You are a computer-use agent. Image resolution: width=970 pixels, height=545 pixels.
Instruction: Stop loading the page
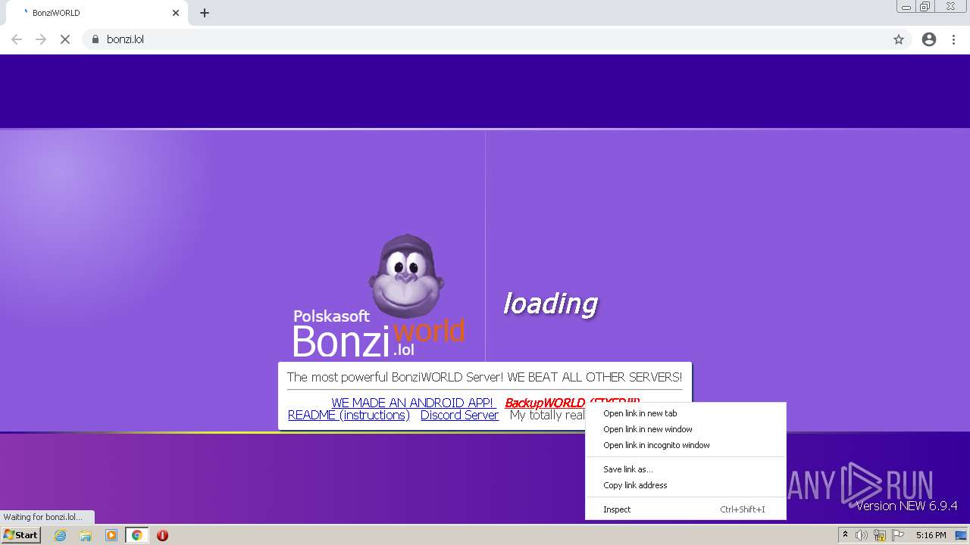coord(65,39)
